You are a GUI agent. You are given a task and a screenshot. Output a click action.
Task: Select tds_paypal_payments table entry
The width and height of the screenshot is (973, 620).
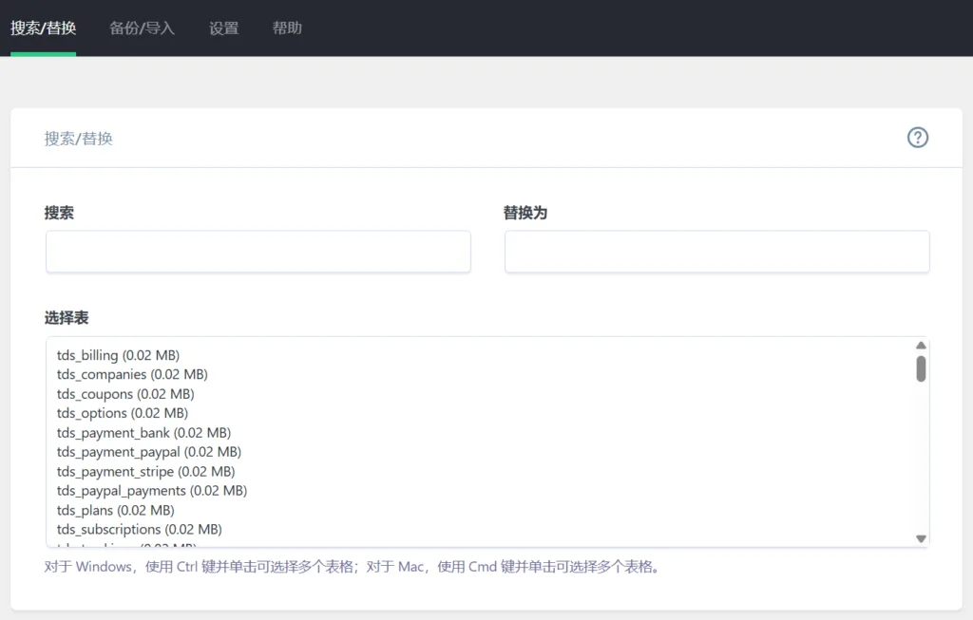(152, 491)
